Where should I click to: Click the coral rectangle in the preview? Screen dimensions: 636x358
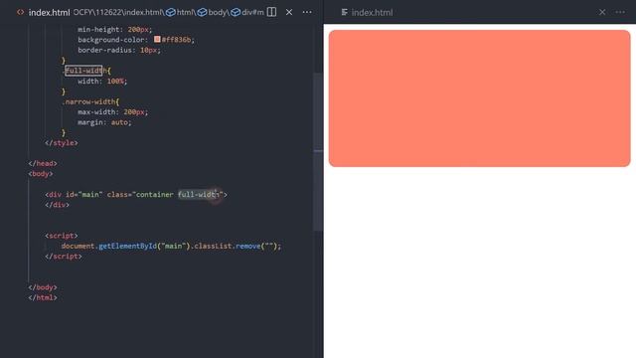click(479, 98)
